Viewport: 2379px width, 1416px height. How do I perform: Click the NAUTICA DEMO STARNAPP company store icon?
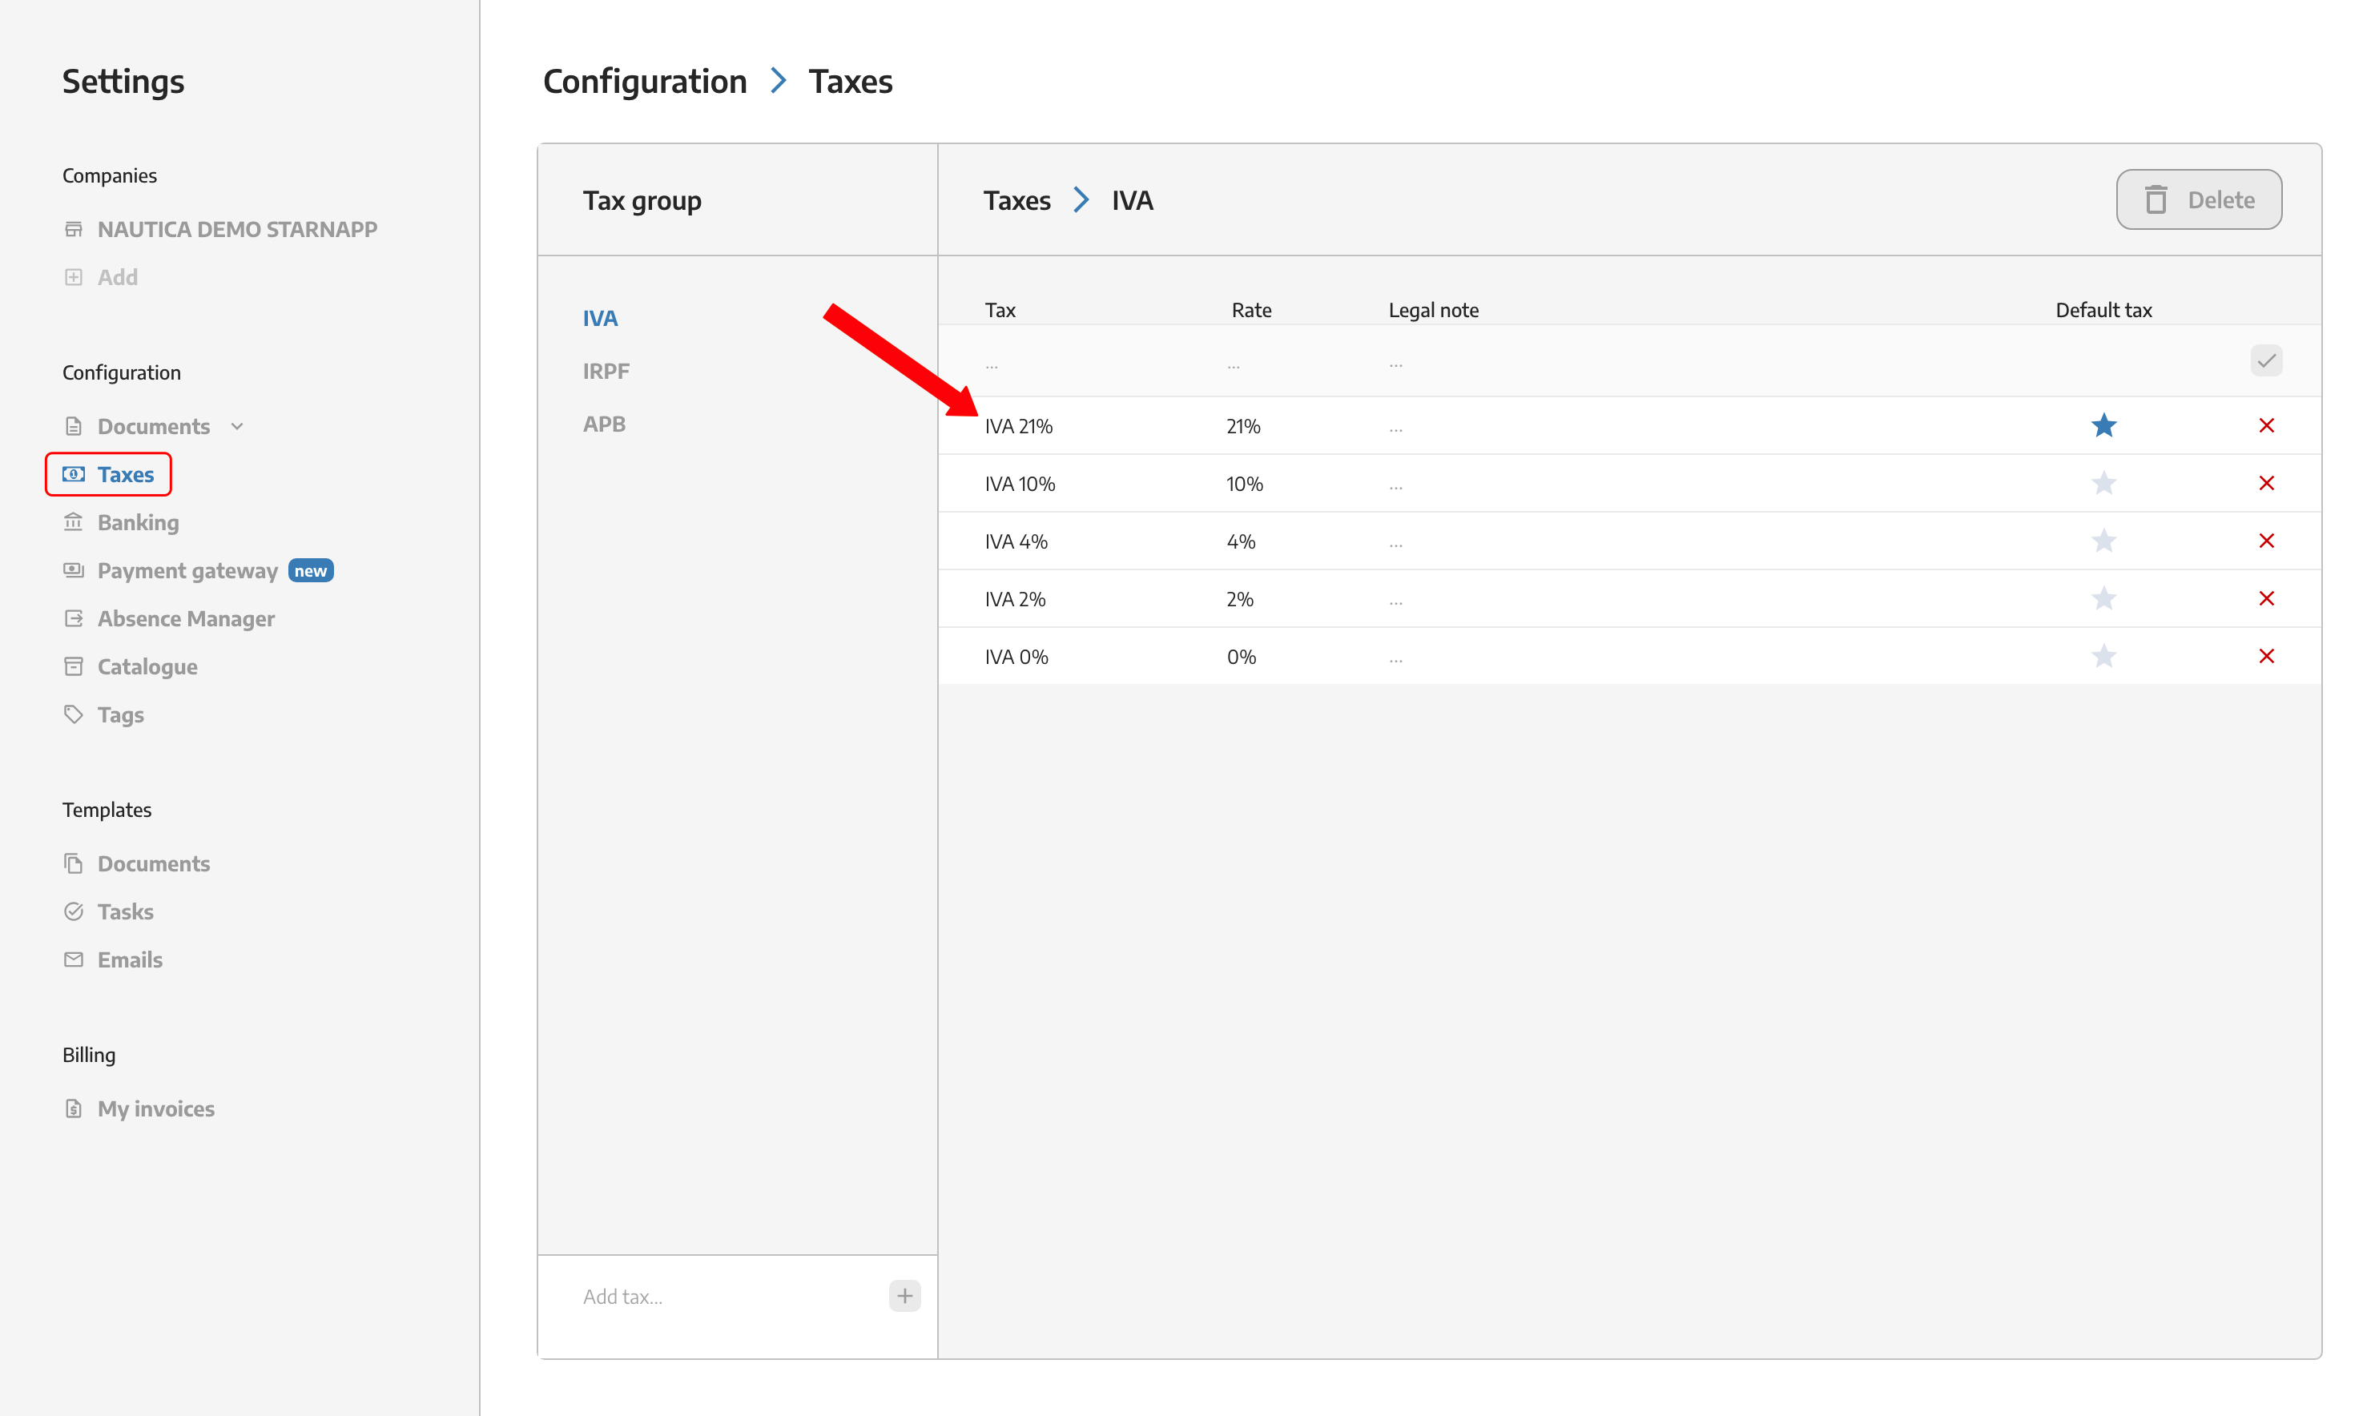pos(74,229)
